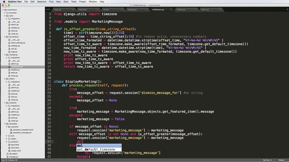Viewport: 289px width, 162px height.
Task: Expand the cart folder under templates
Action: (7, 136)
